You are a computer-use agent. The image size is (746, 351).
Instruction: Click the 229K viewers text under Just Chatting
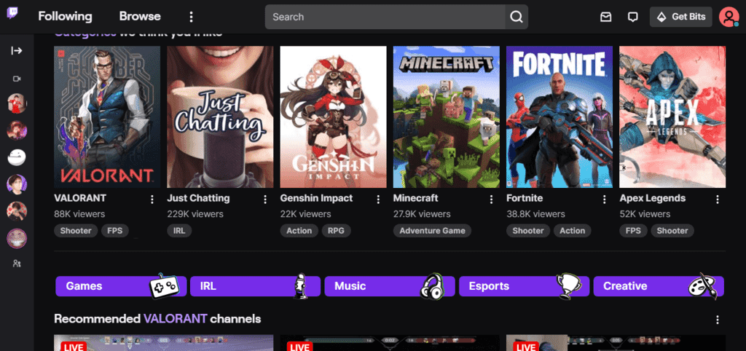pyautogui.click(x=195, y=215)
